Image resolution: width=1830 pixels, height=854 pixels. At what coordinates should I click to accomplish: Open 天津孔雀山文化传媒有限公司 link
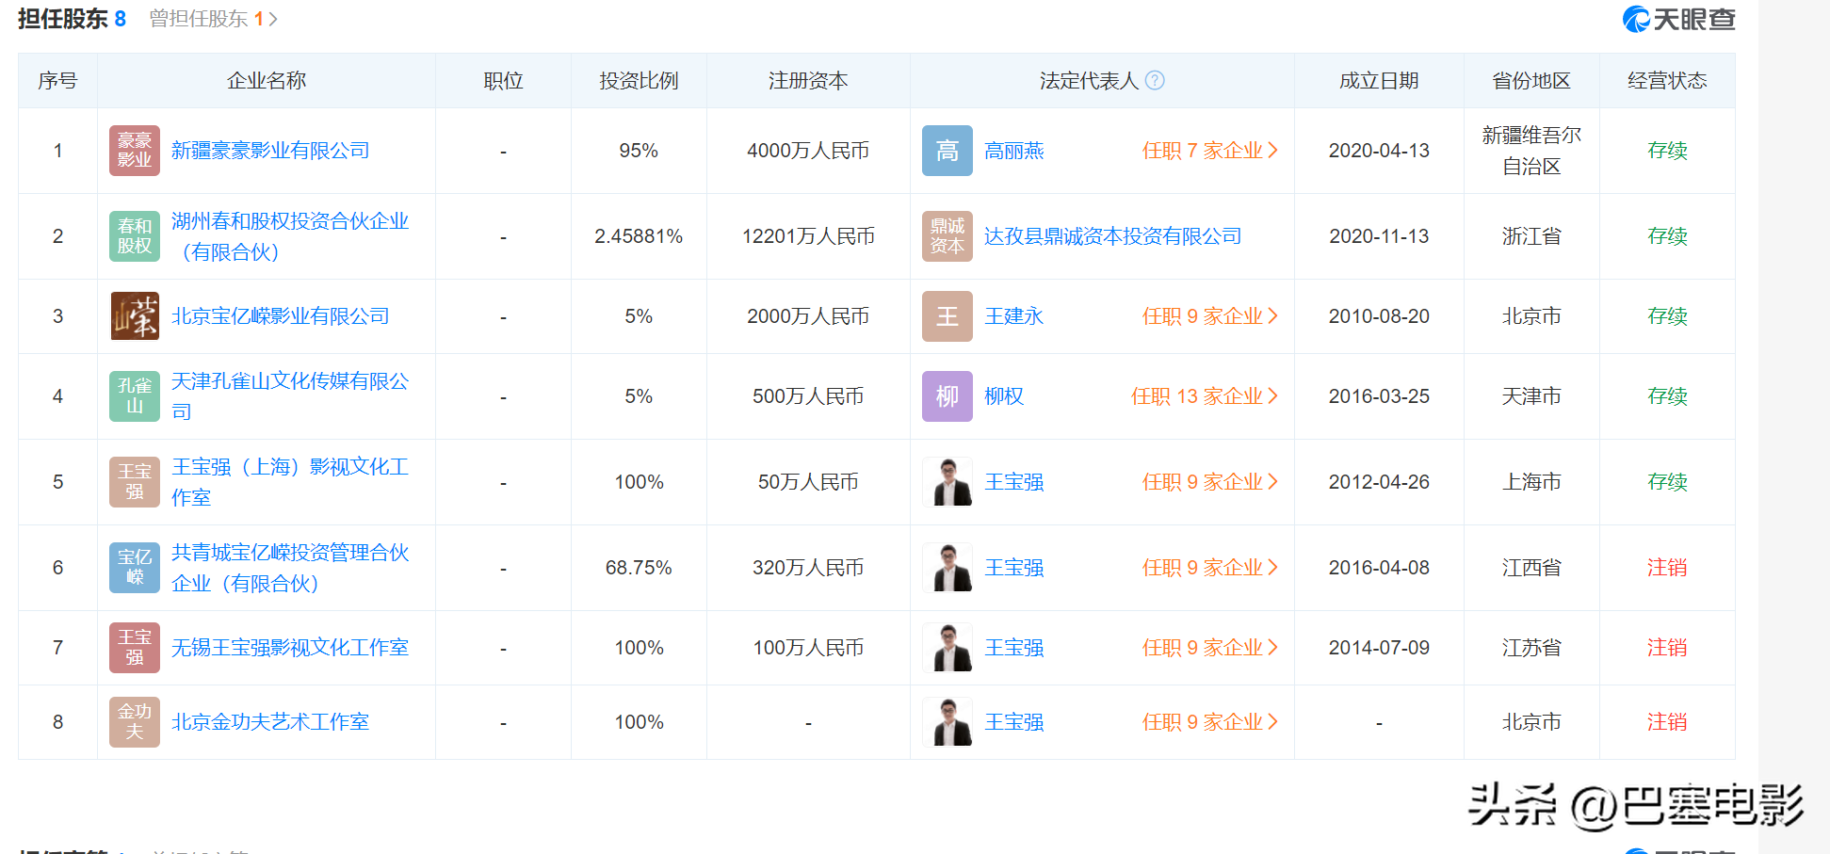pyautogui.click(x=290, y=396)
